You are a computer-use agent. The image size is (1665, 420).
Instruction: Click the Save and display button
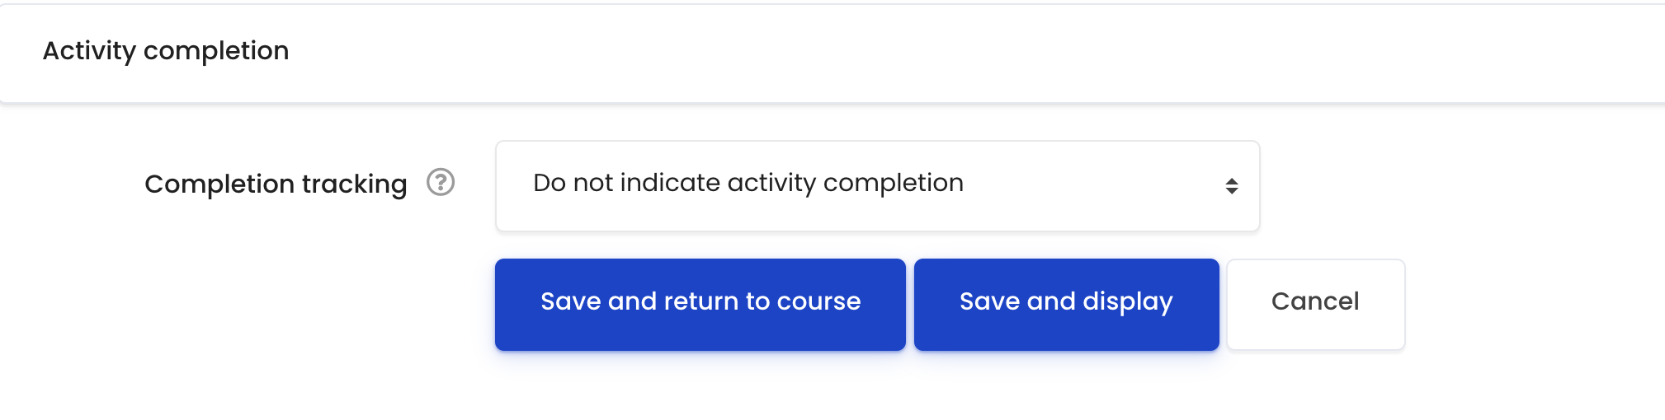point(1066,305)
